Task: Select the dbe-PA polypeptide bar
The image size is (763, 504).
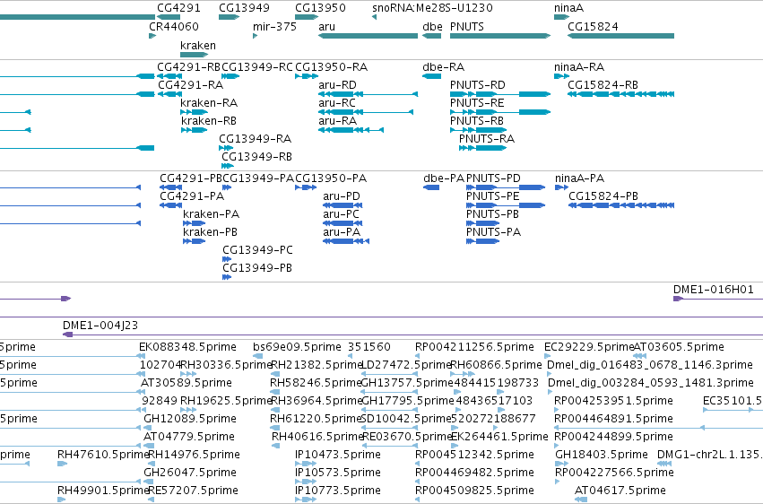Action: (x=431, y=187)
